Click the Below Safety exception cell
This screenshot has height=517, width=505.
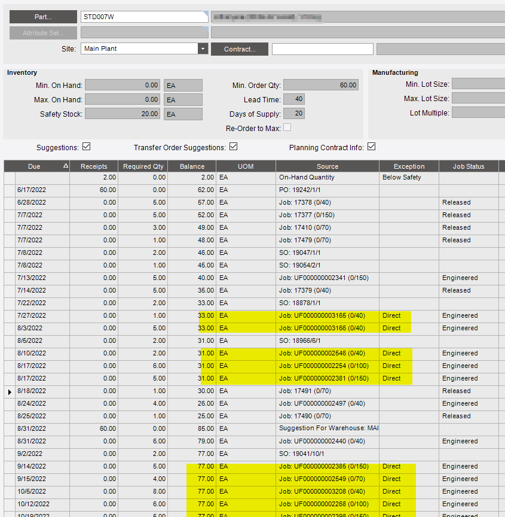click(409, 177)
